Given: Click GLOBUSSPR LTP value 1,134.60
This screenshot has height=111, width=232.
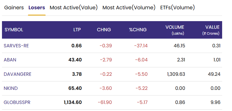Looking at the screenshot, I should pos(73,102).
